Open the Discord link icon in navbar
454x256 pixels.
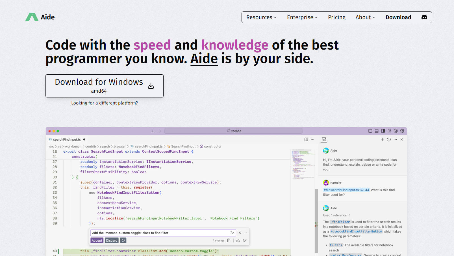pyautogui.click(x=424, y=17)
